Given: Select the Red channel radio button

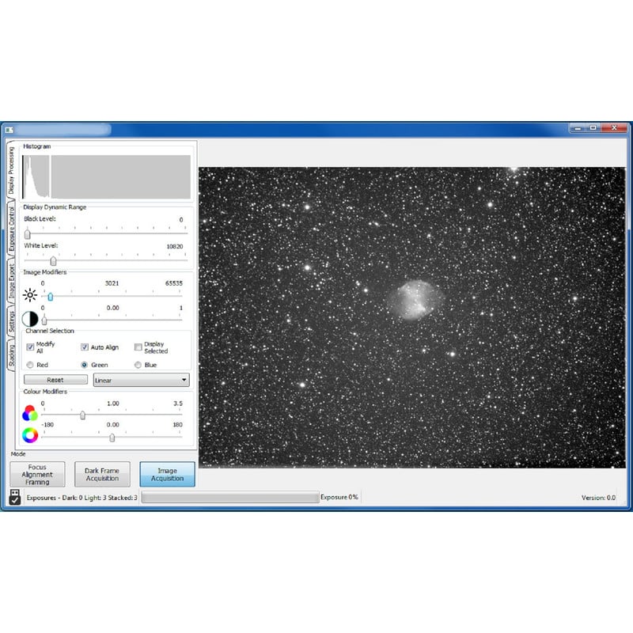Looking at the screenshot, I should point(30,365).
